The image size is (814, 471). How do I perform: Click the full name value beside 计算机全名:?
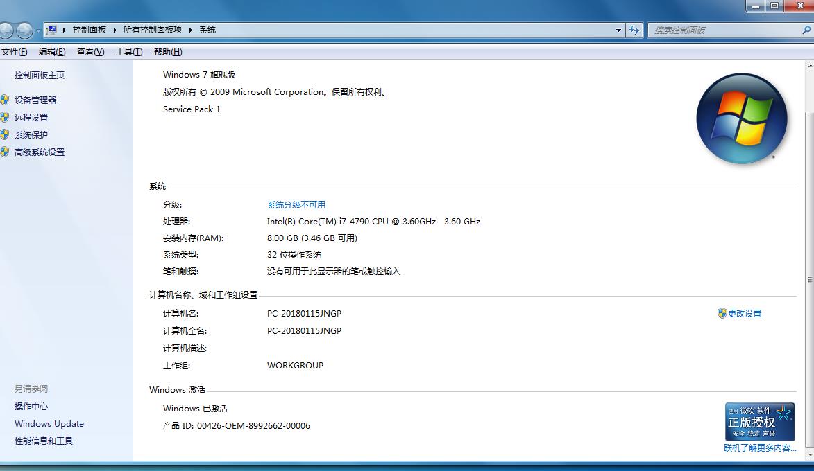coord(304,330)
